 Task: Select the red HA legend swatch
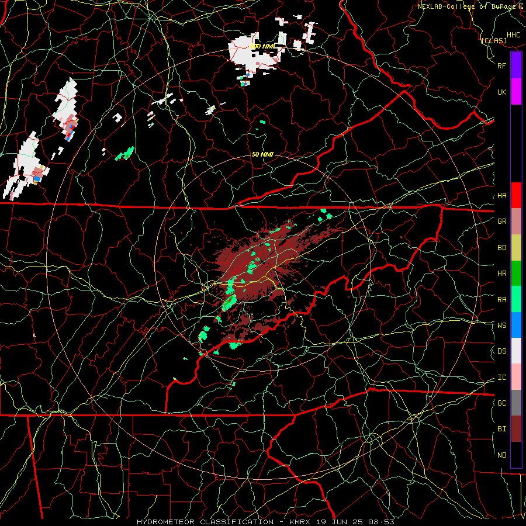click(x=516, y=195)
